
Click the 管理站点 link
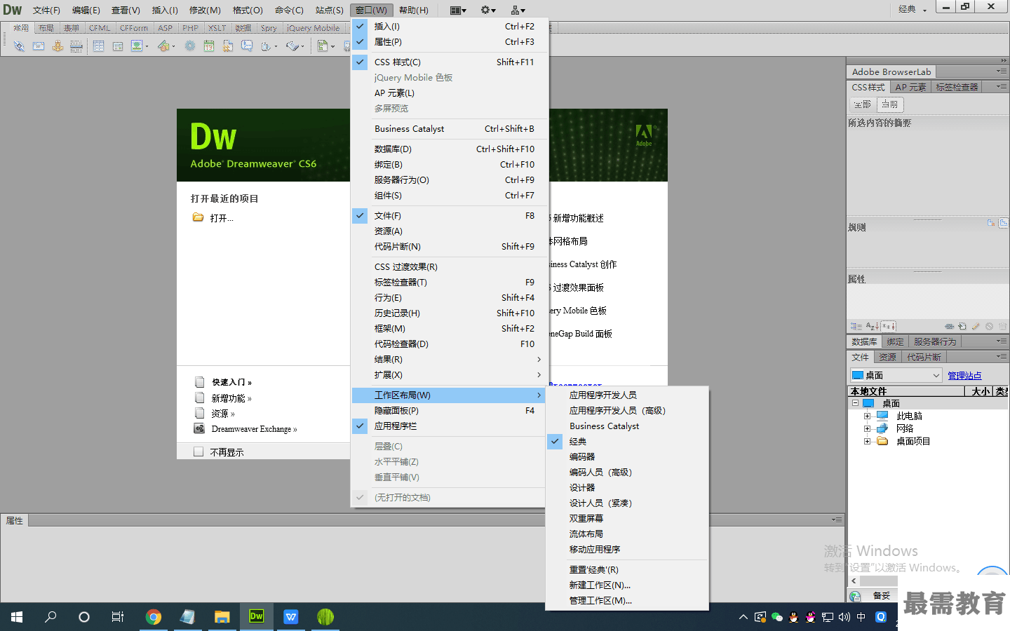pos(964,376)
